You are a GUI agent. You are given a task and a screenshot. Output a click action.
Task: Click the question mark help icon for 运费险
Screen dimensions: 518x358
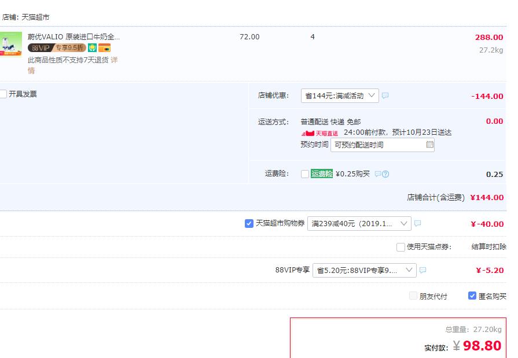coord(385,174)
